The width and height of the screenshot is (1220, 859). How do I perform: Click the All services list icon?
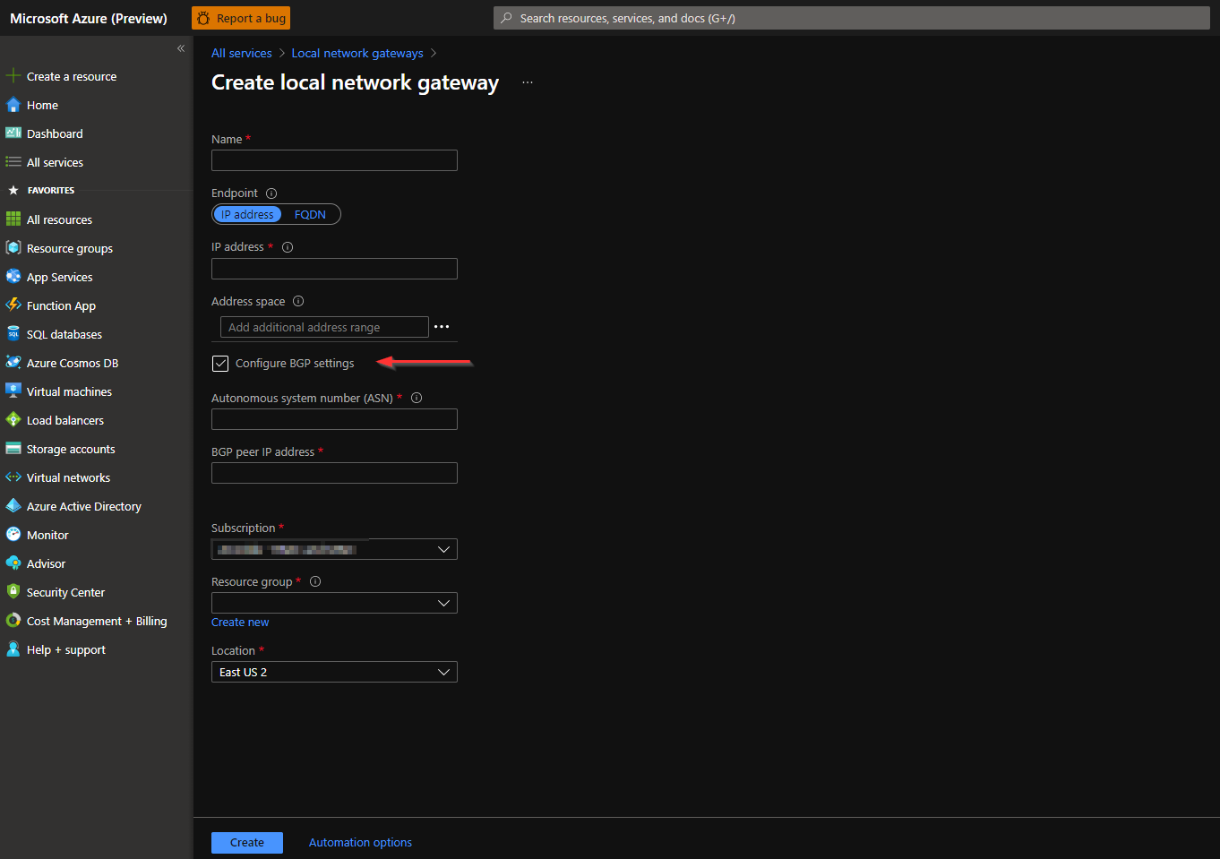[x=13, y=162]
